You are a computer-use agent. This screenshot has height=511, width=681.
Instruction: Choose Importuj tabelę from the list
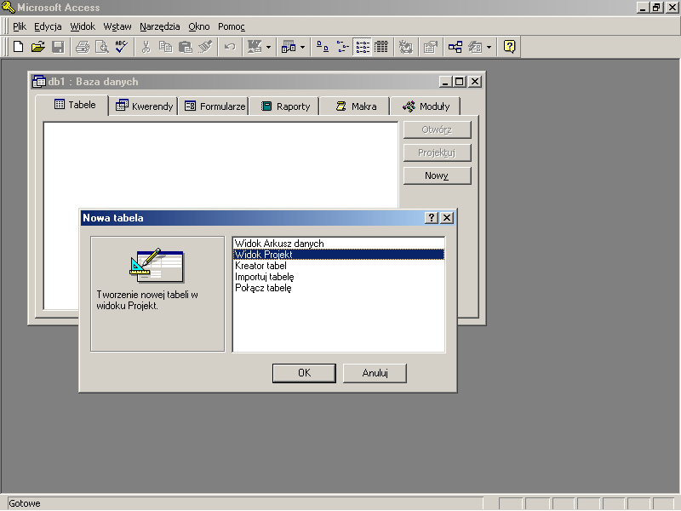point(264,277)
